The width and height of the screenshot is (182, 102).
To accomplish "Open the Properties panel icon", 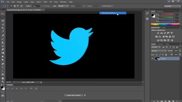I will coord(147,18).
